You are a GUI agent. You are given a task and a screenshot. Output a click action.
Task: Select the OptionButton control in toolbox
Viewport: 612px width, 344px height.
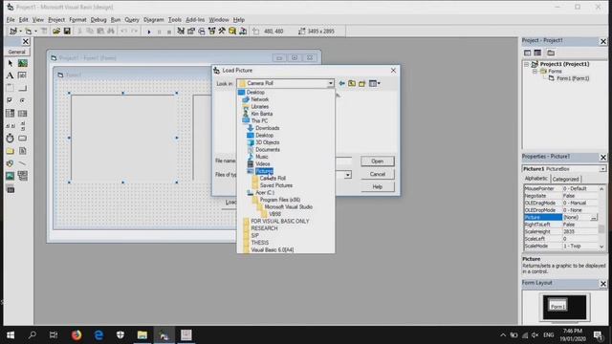point(23,100)
